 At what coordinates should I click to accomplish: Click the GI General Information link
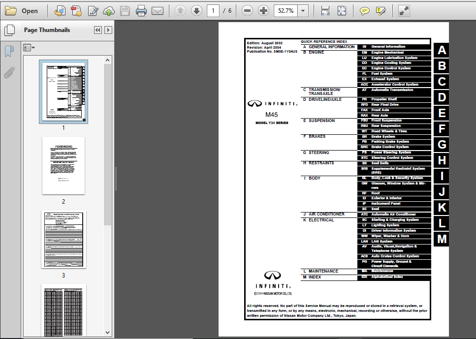tap(394, 47)
